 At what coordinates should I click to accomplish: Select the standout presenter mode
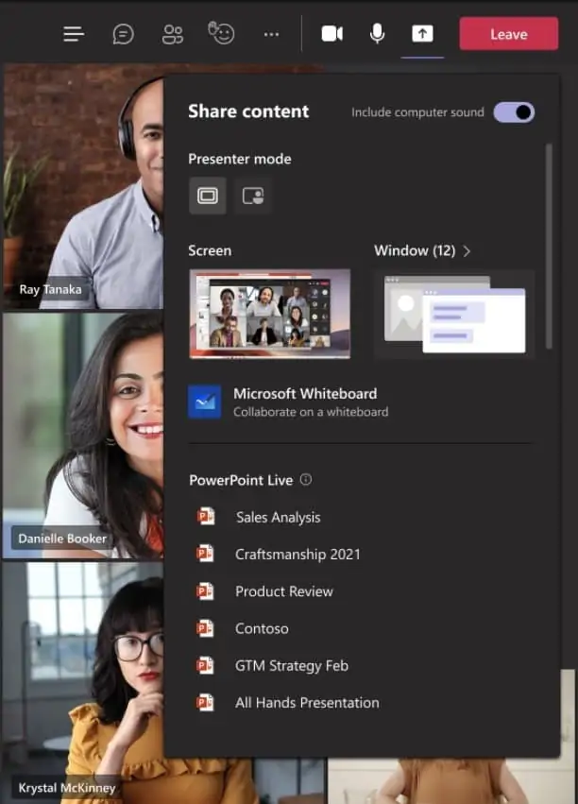tap(252, 196)
